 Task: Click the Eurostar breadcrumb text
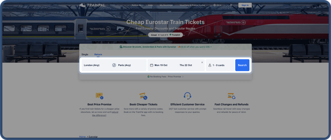(x=93, y=136)
